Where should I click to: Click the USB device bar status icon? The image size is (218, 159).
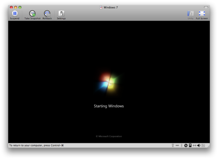[x=177, y=145]
